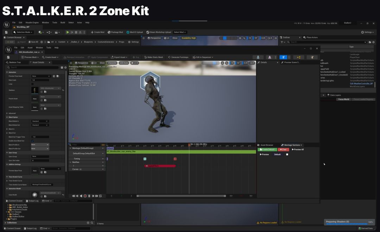The image size is (380, 232).
Task: Toggle the Loop checkbox in Asset Details
Action: pos(33,84)
